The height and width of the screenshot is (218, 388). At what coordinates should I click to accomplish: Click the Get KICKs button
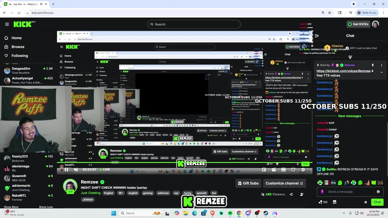click(358, 24)
